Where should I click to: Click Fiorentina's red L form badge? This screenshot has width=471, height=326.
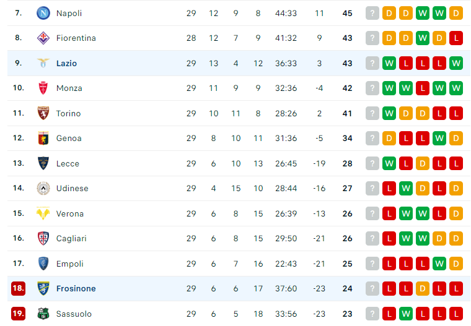(456, 38)
